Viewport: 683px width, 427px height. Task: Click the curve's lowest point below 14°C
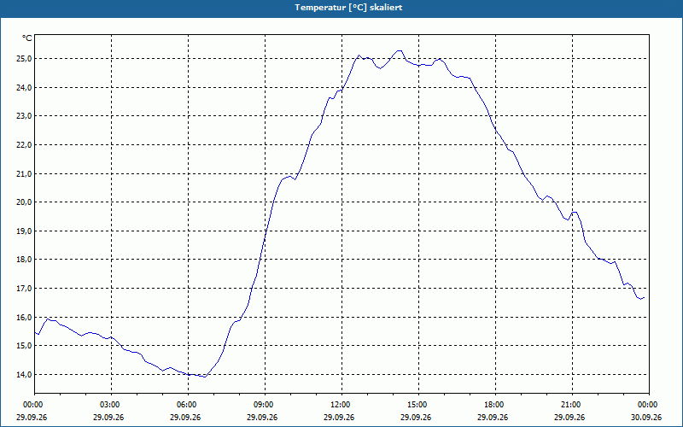click(204, 377)
